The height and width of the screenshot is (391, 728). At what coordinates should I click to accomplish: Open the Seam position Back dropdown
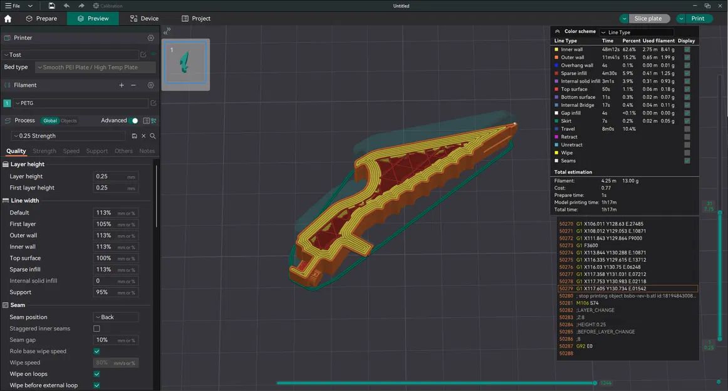coord(116,317)
